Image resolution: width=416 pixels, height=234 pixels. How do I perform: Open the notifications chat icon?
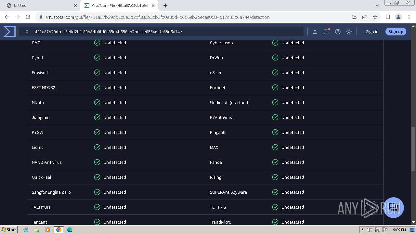tap(326, 32)
